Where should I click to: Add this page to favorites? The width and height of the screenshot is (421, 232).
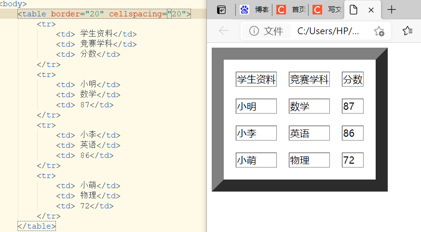379,31
